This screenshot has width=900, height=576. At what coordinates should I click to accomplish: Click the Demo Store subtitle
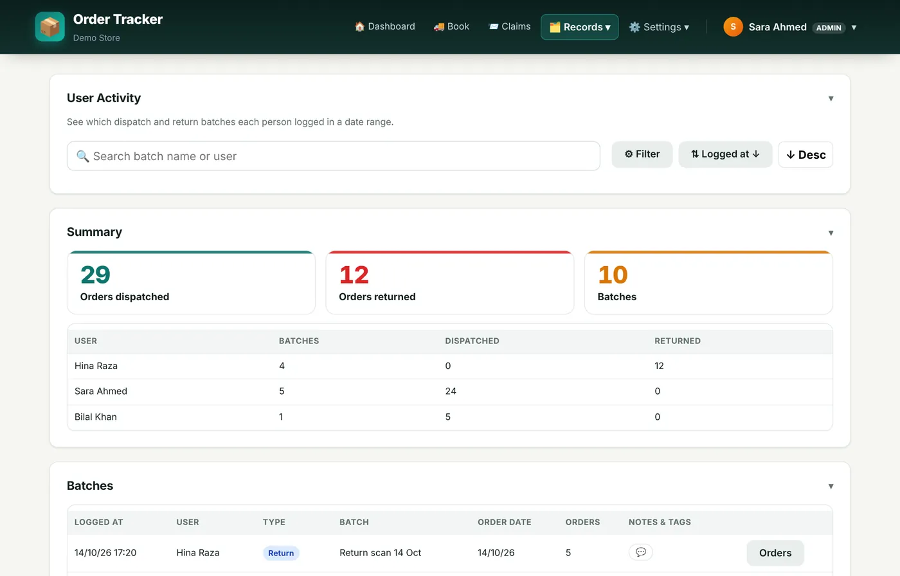[96, 38]
